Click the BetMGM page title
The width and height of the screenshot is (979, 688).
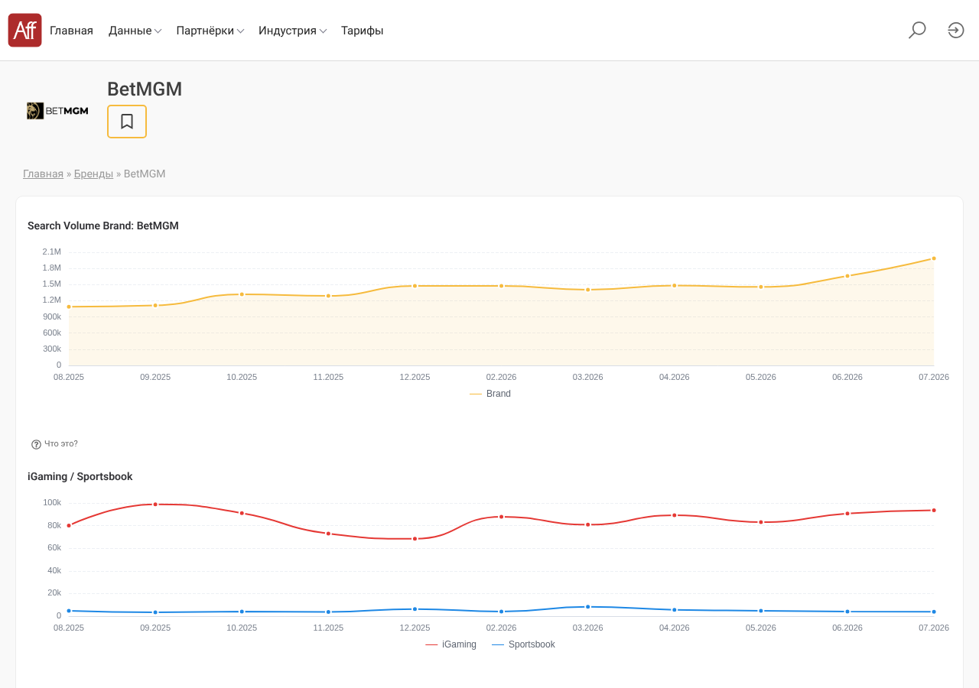pos(145,89)
